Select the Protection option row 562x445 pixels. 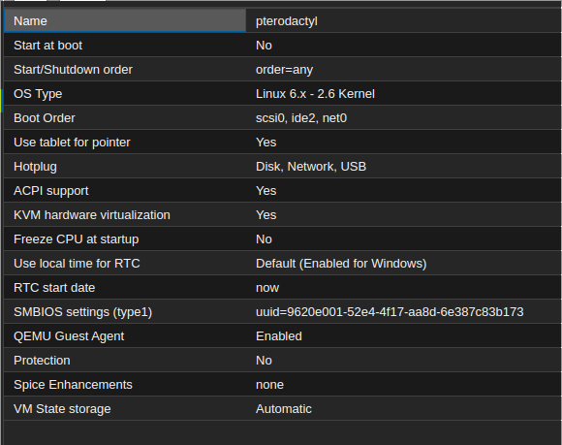click(x=282, y=360)
